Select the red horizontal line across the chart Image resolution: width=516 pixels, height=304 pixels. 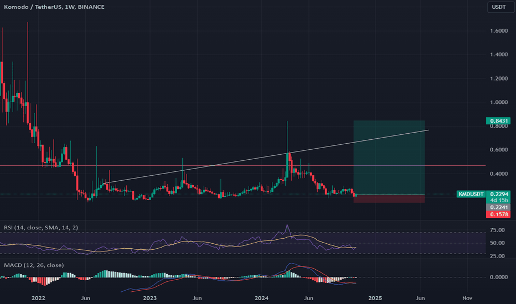click(x=242, y=166)
